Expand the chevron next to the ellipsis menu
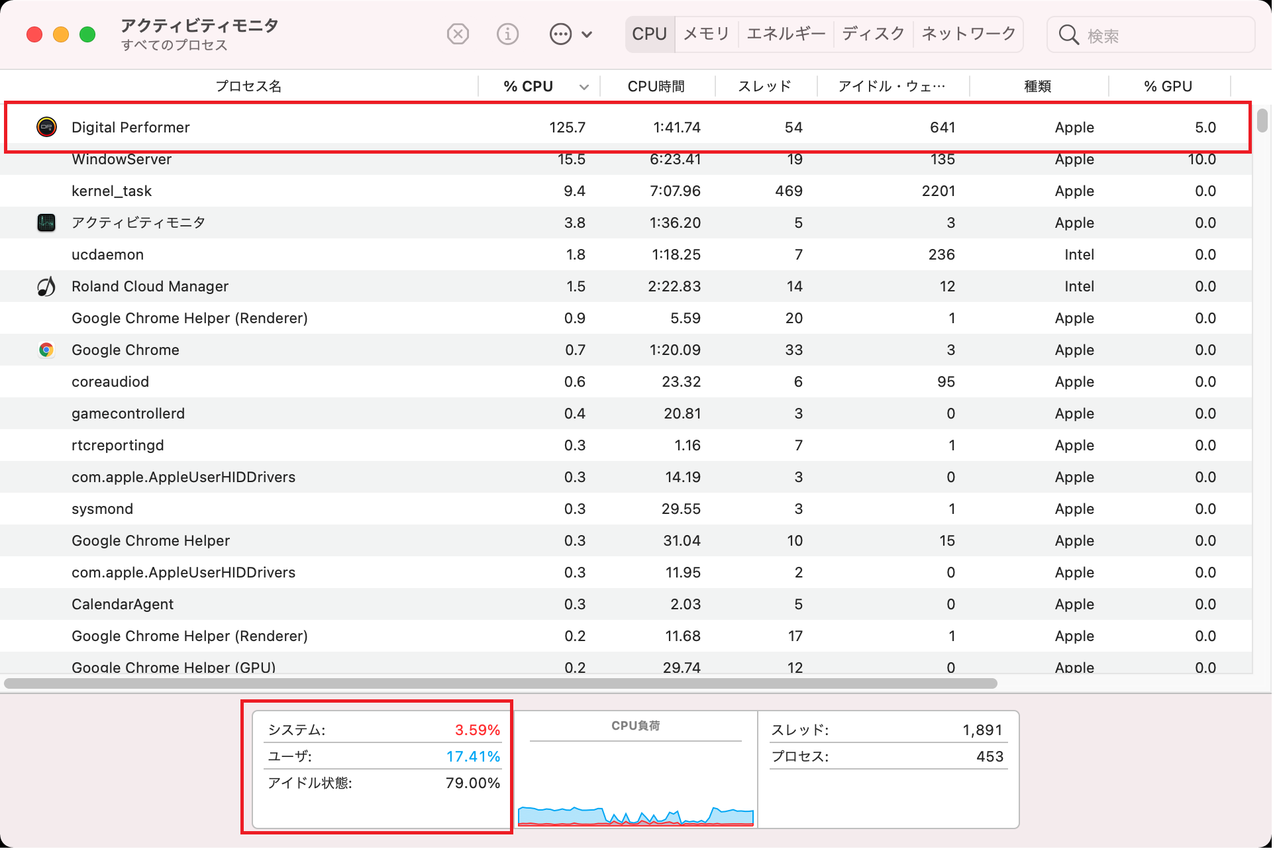This screenshot has width=1275, height=851. pos(588,34)
